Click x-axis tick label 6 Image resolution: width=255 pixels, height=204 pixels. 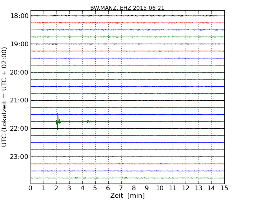coord(108,188)
